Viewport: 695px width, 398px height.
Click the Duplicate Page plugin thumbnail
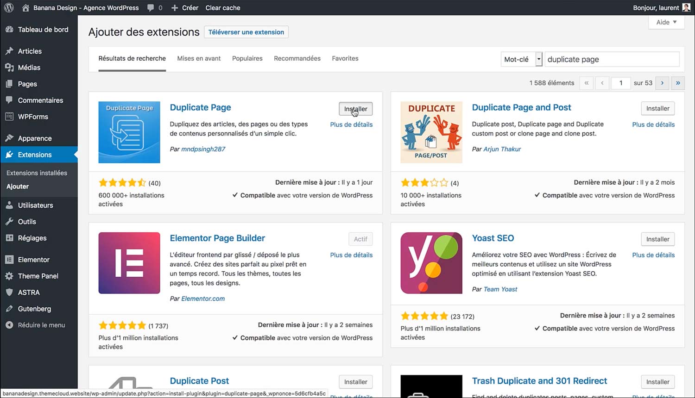click(129, 132)
